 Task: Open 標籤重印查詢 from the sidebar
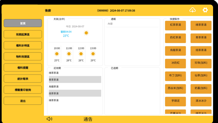pyautogui.click(x=23, y=90)
